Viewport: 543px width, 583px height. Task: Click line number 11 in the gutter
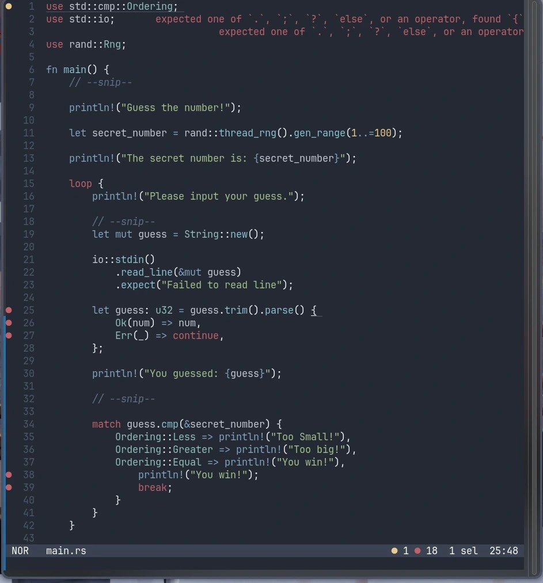[29, 133]
